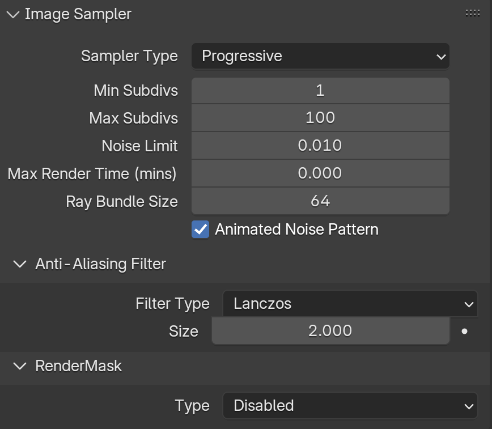Screen dimensions: 492x429
Task: Click the RenderMask header label
Action: 78,366
